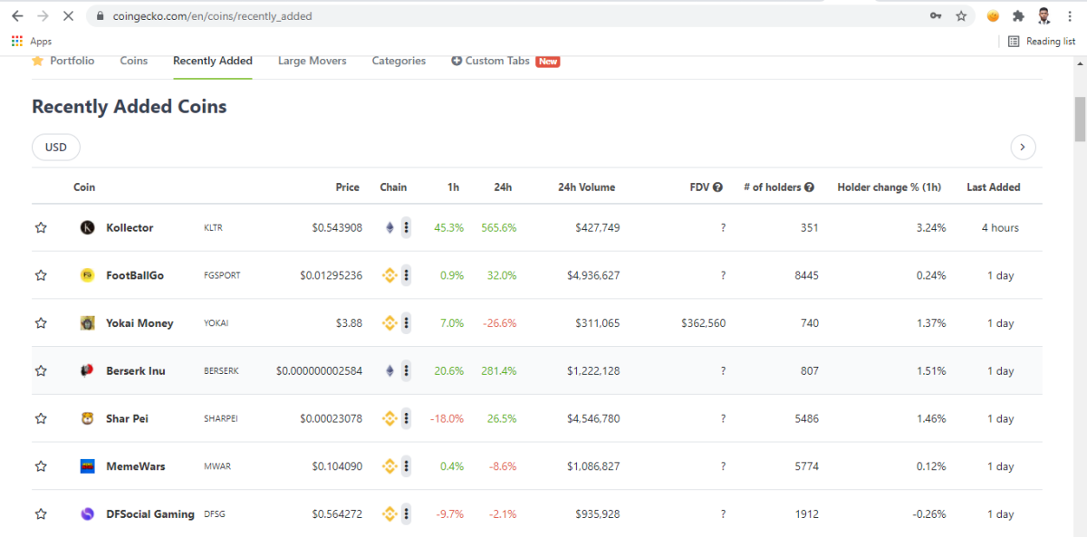The height and width of the screenshot is (537, 1087).
Task: Open the Shar Pei coin link
Action: click(x=127, y=419)
